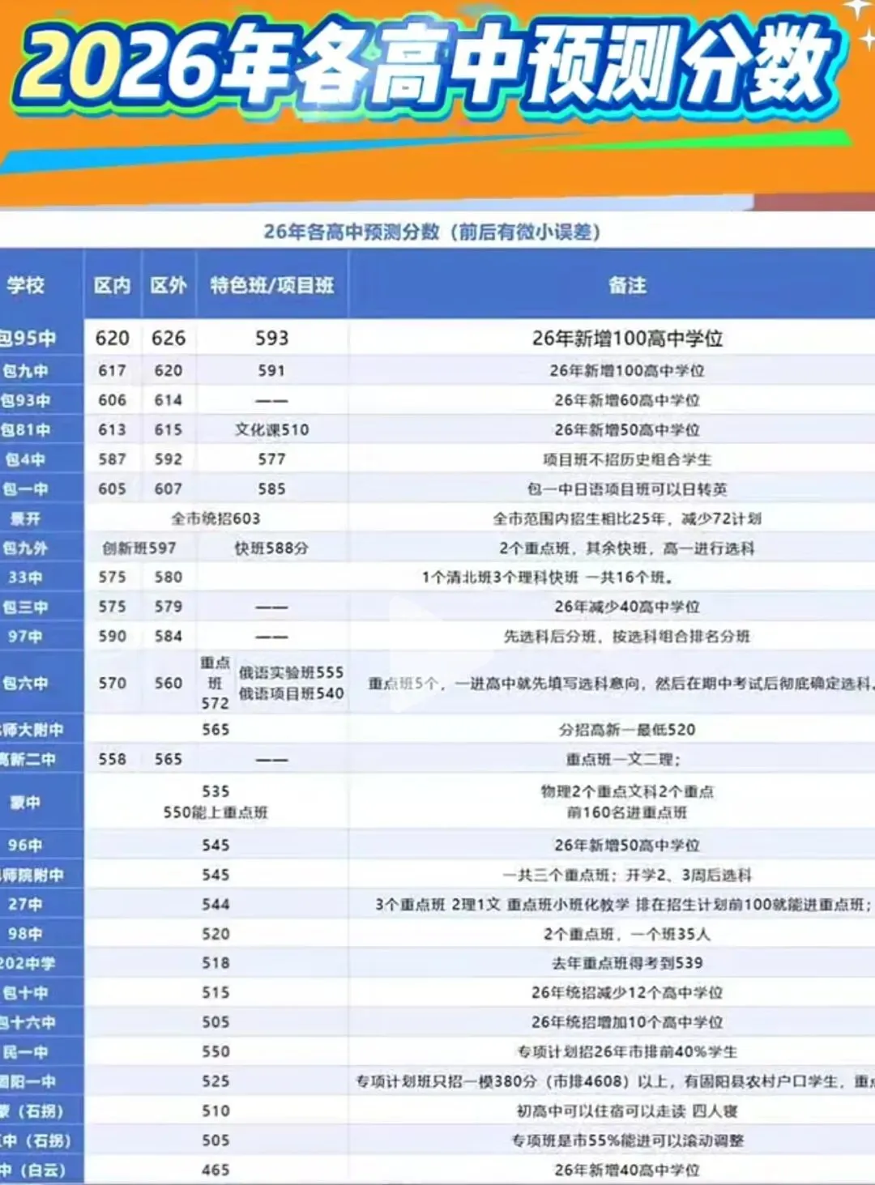
Task: Click 区外 score 607 for 包一中
Action: click(x=169, y=489)
